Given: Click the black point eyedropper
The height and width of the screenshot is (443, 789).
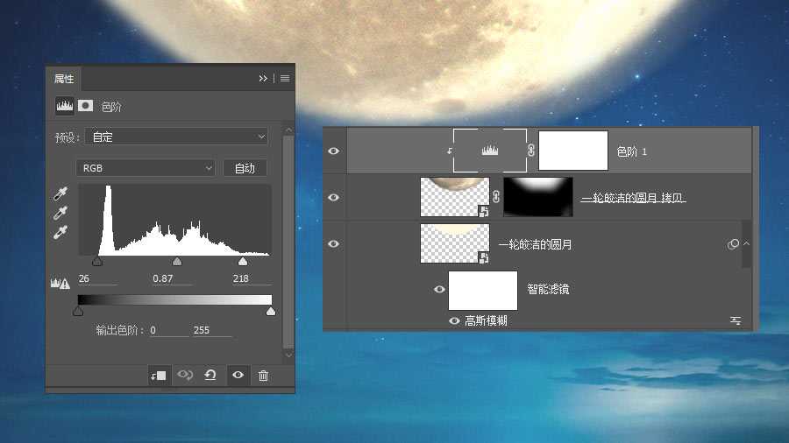Looking at the screenshot, I should click(x=60, y=194).
